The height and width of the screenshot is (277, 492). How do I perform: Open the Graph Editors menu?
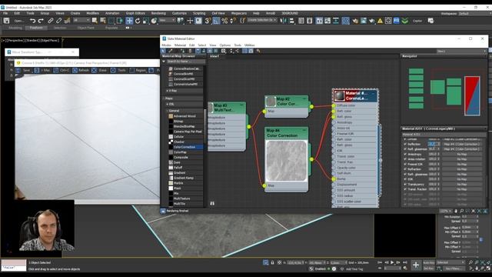click(x=135, y=13)
